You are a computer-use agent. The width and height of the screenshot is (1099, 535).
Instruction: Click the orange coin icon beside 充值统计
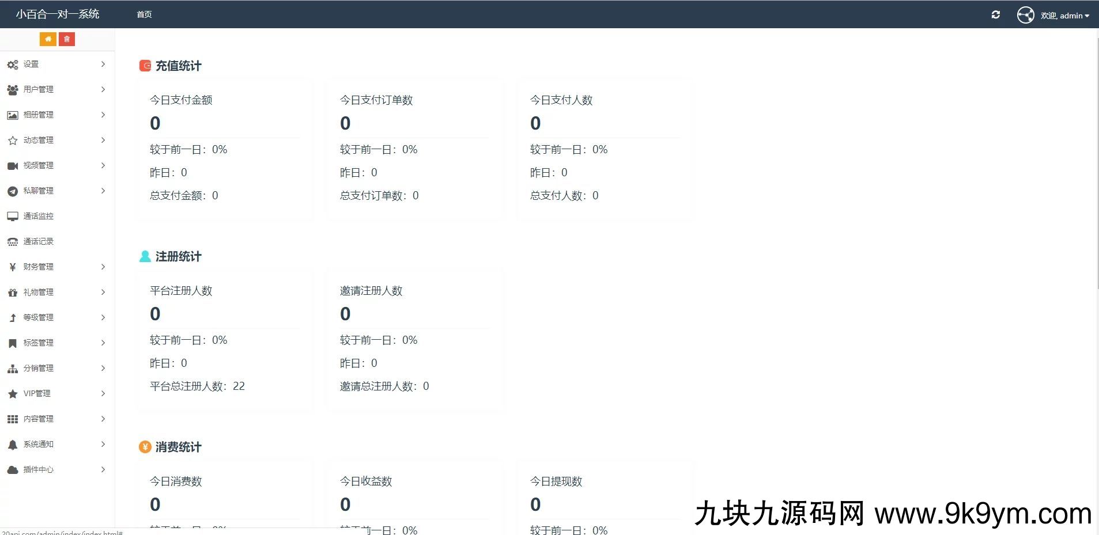point(145,65)
